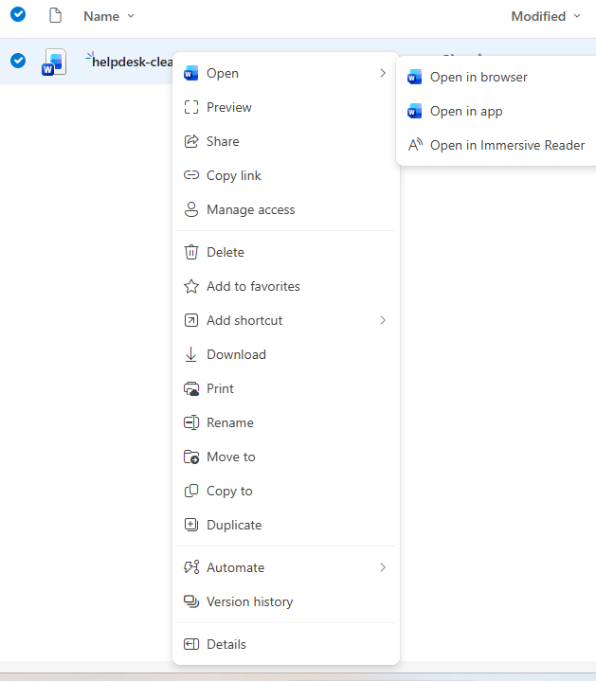Click the helpdesk-clea file name
This screenshot has width=596, height=681.
pos(132,63)
